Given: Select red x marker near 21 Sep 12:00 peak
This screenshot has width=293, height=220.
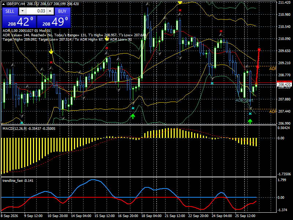Looking at the screenshot, I should 180,10.
